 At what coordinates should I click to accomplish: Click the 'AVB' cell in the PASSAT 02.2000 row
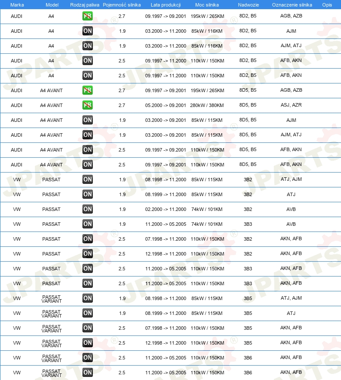click(x=291, y=209)
